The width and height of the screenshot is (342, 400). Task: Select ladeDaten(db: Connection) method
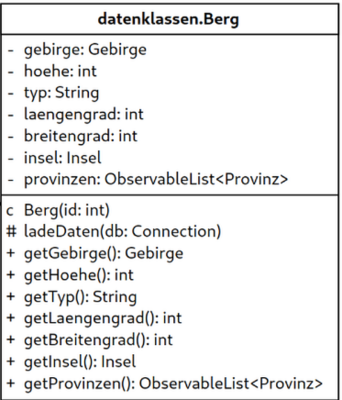122,232
